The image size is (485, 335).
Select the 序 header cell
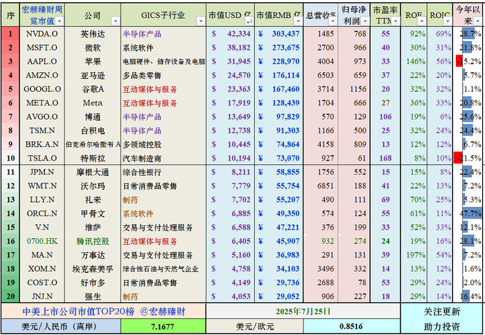(10, 15)
